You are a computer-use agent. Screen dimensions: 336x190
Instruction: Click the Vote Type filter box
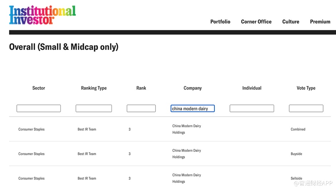click(x=306, y=108)
